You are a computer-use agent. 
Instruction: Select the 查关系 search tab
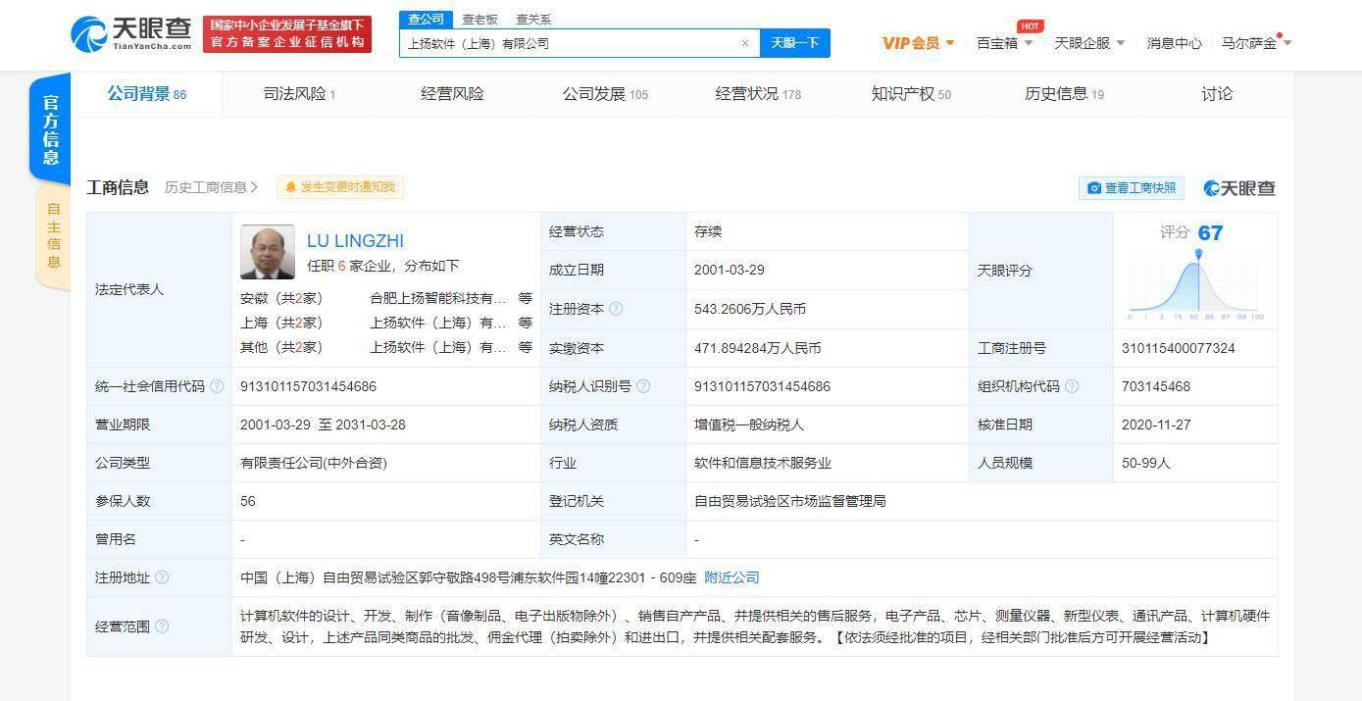coord(533,20)
